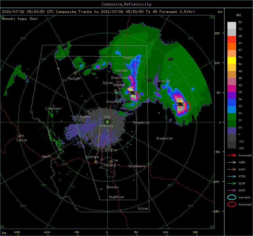The image size is (253, 236).
Task: Click the Stettler city label
Action: coord(164,81)
